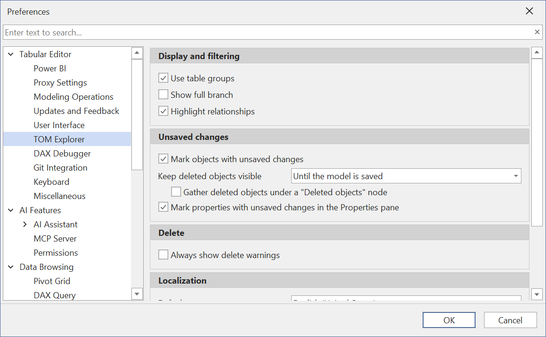This screenshot has width=546, height=337.
Task: Collapse the Data Browsing tree node
Action: 11,267
